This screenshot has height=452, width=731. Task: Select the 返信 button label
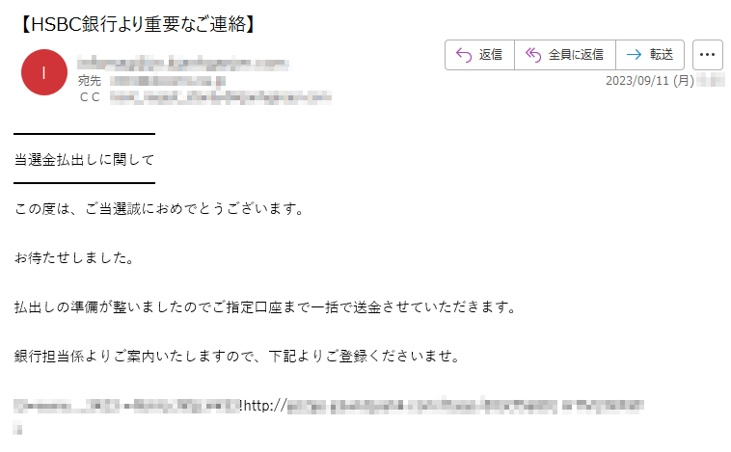(491, 55)
